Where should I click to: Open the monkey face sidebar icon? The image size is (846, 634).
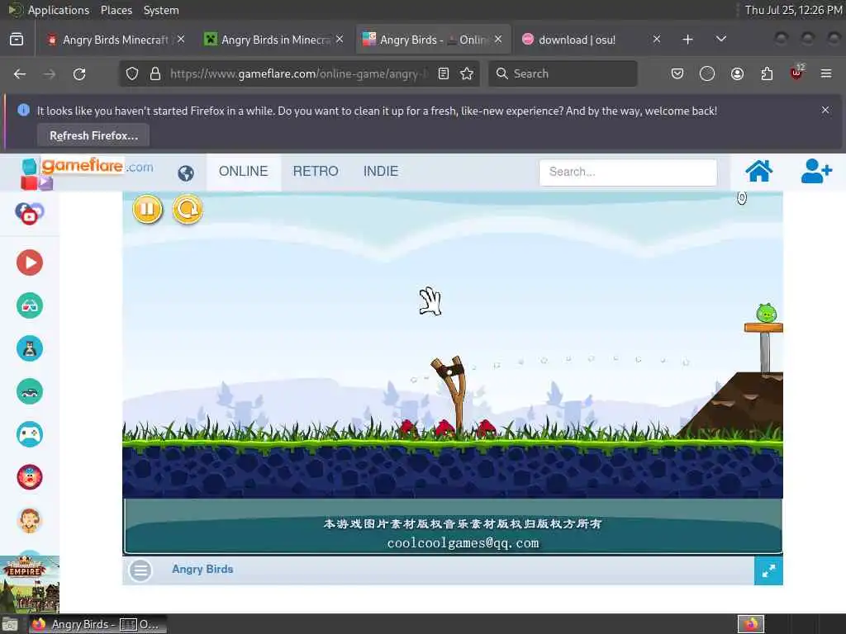tap(30, 520)
